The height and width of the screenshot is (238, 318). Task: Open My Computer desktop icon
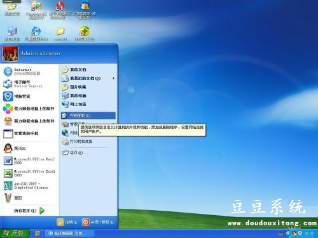[12, 34]
